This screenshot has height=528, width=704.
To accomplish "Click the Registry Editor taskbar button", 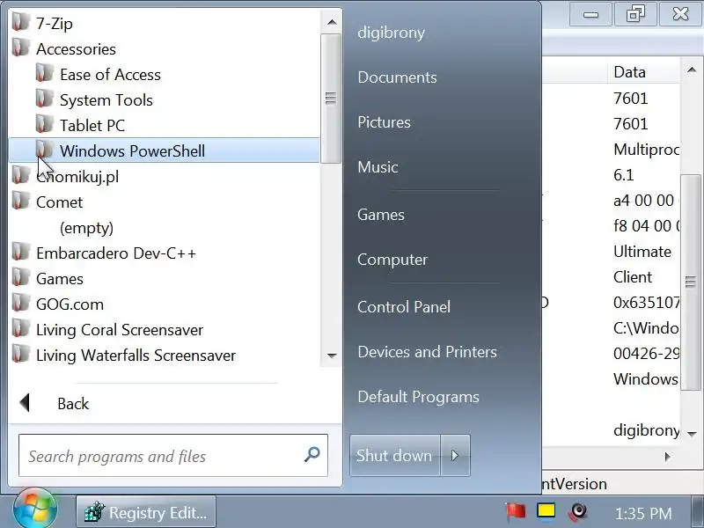I will (146, 512).
